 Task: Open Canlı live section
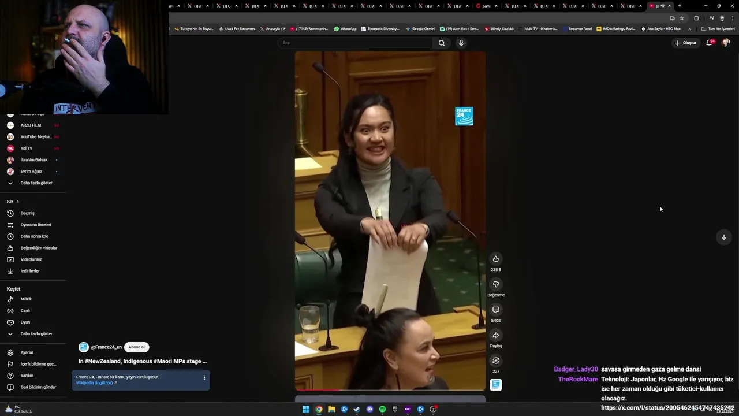point(33,311)
